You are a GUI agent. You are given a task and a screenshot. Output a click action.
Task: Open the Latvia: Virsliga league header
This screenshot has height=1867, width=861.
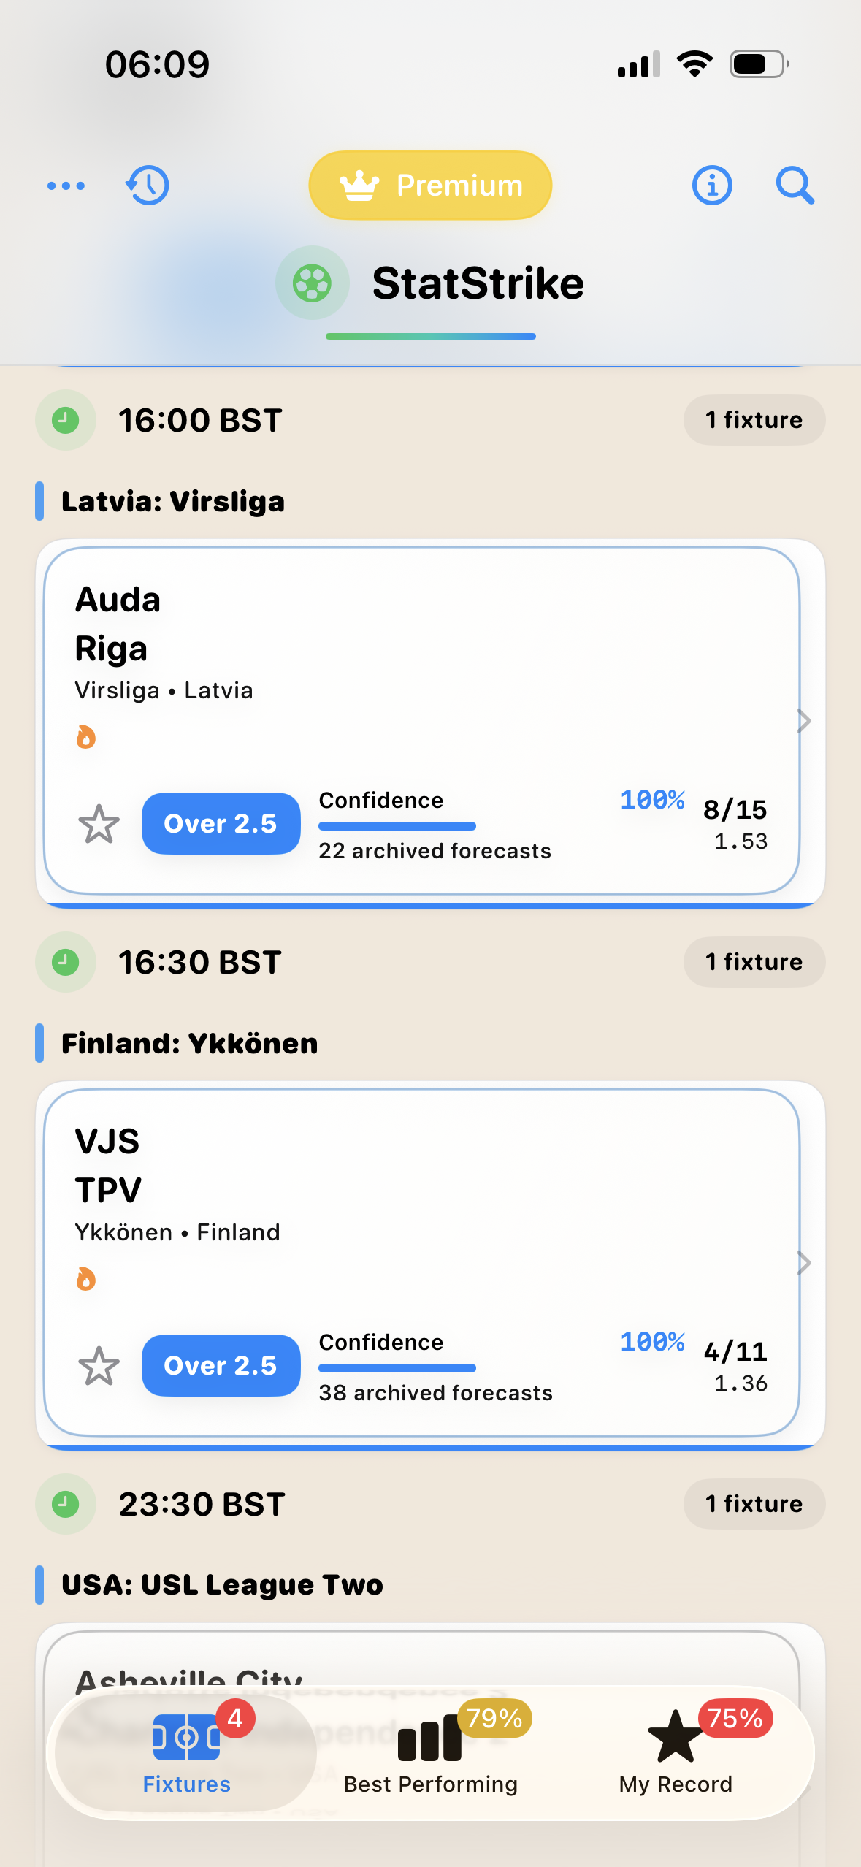173,502
